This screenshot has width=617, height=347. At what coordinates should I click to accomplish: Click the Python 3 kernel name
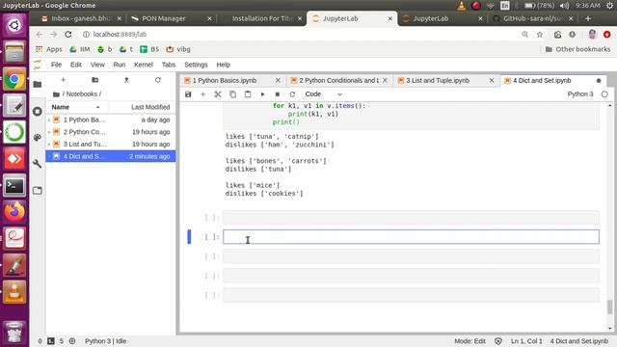[580, 94]
